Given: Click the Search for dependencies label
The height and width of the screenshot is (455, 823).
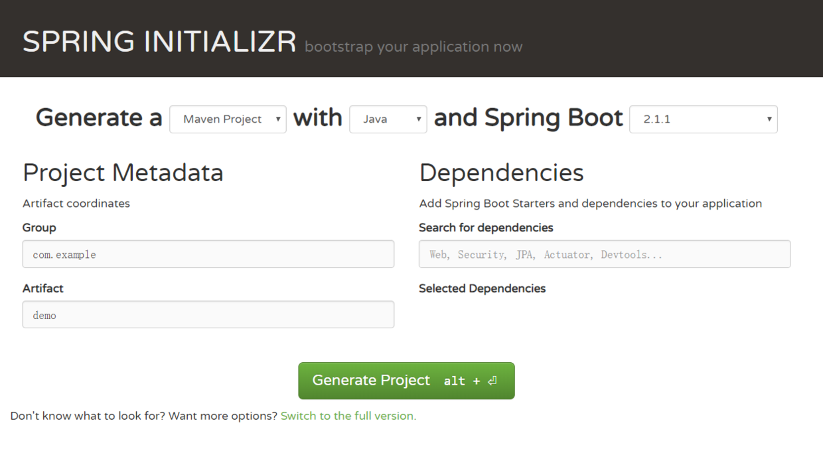Looking at the screenshot, I should click(486, 227).
